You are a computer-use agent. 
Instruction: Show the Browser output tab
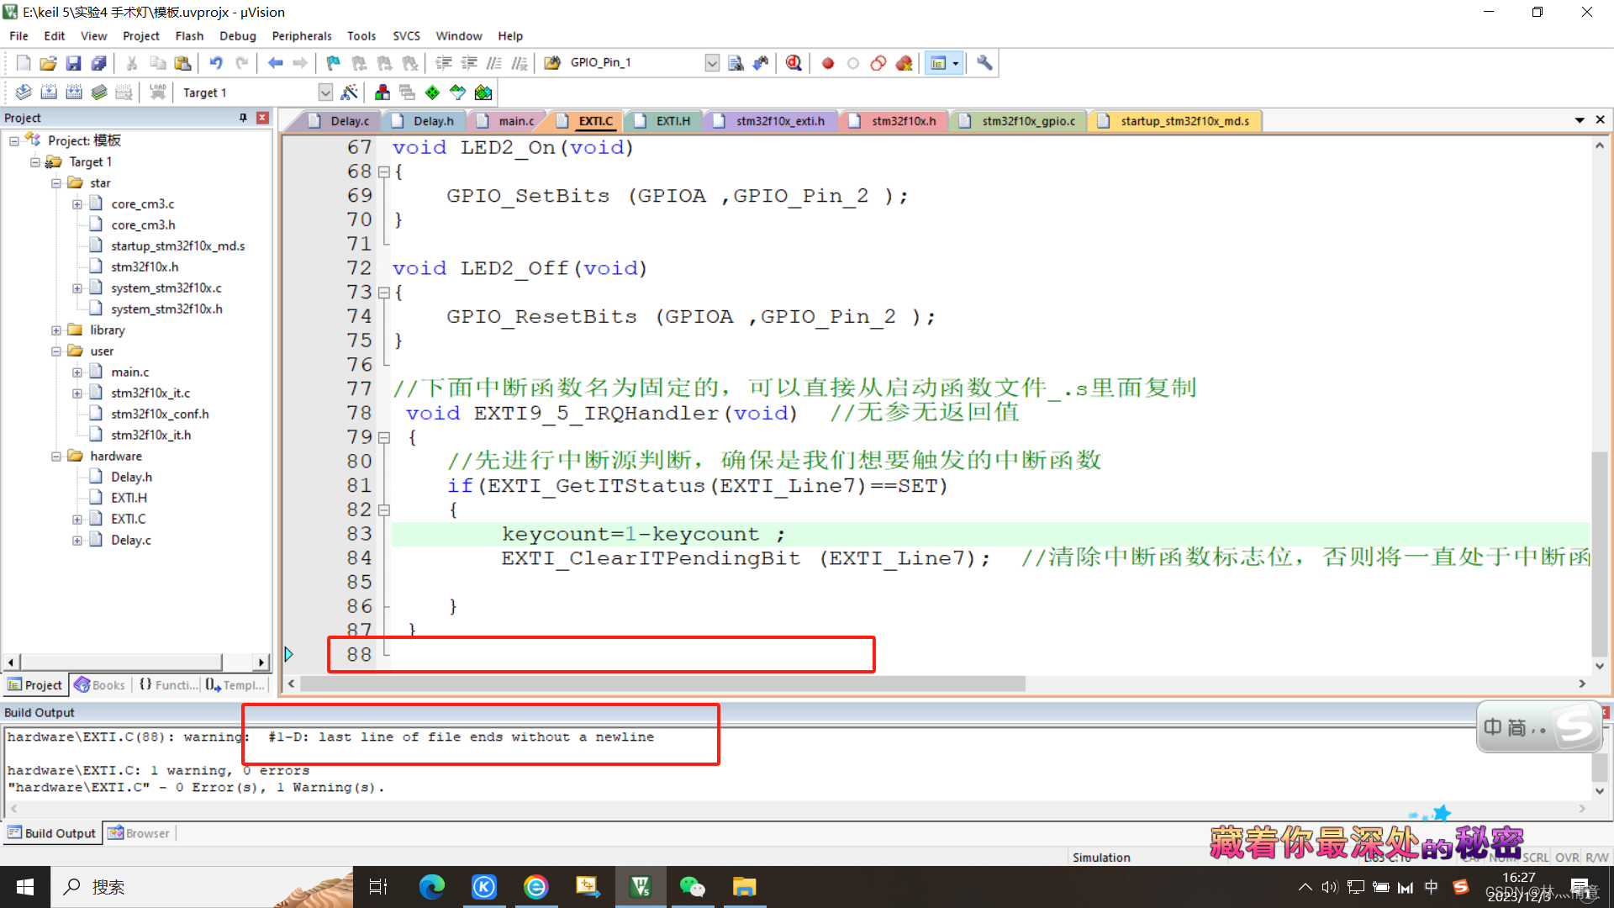[x=139, y=832]
